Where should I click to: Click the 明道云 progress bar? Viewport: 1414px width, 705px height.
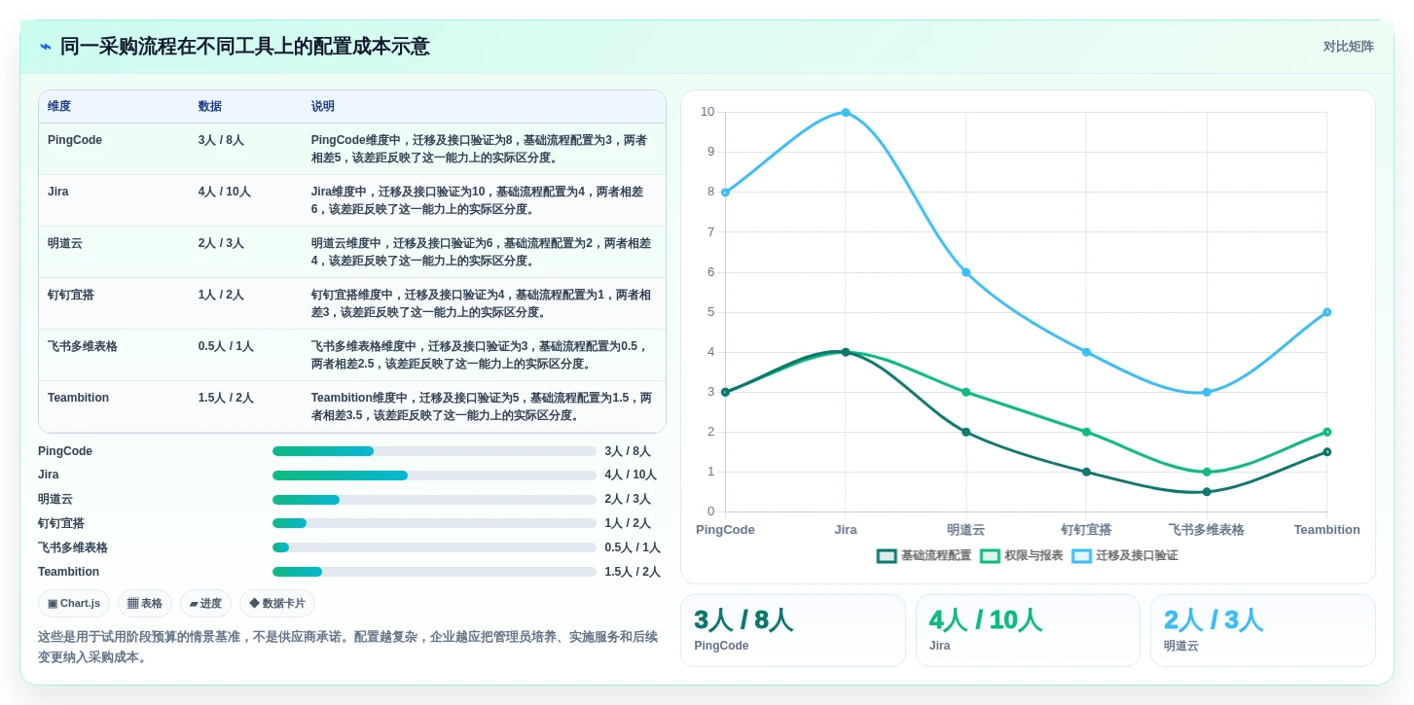click(434, 500)
